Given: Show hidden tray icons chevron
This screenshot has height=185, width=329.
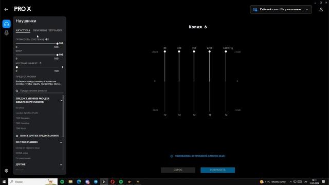Looking at the screenshot, I should [x=290, y=181].
